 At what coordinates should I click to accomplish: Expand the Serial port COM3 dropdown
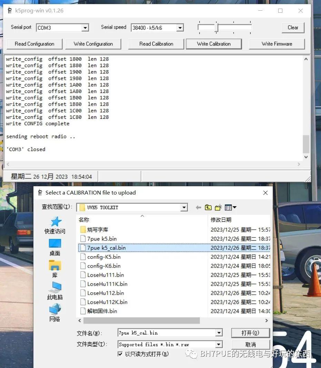(85, 28)
